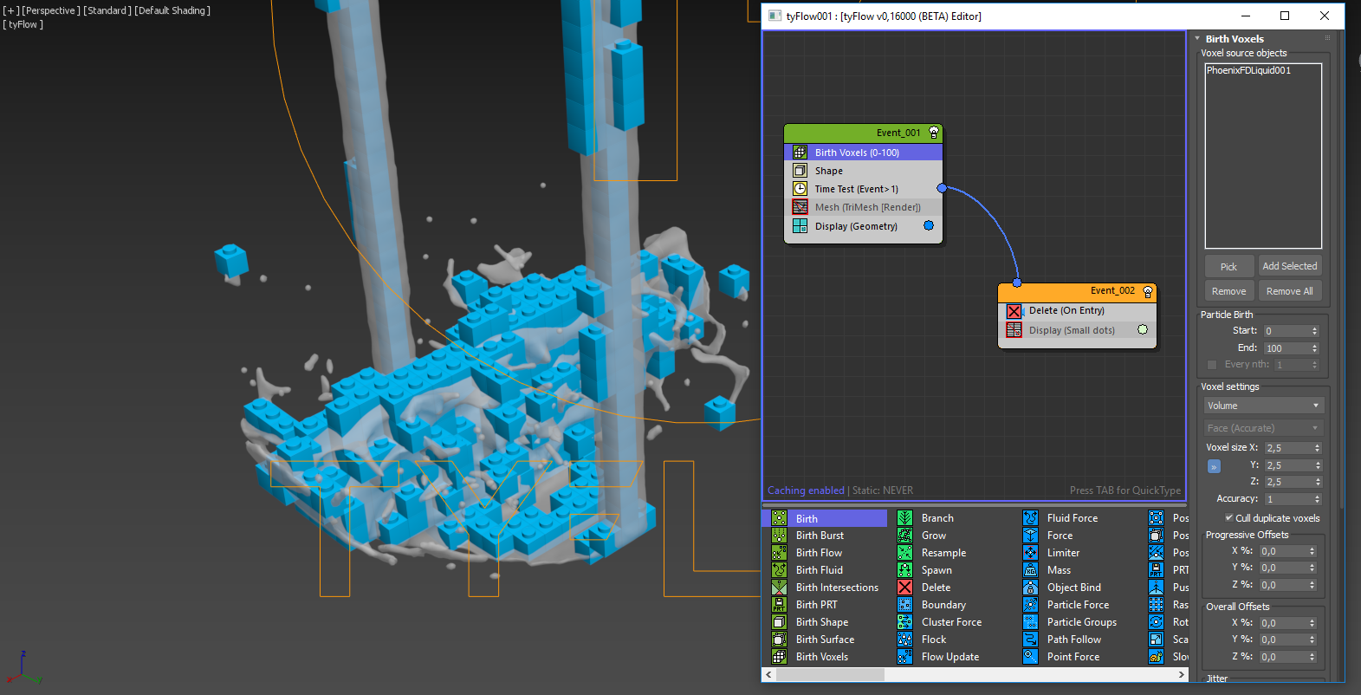The height and width of the screenshot is (695, 1361).
Task: Uncheck Cull duplicate voxels checkbox
Action: pos(1228,518)
